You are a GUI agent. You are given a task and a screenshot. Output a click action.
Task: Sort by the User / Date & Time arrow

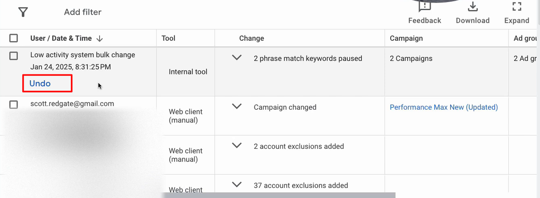click(100, 38)
